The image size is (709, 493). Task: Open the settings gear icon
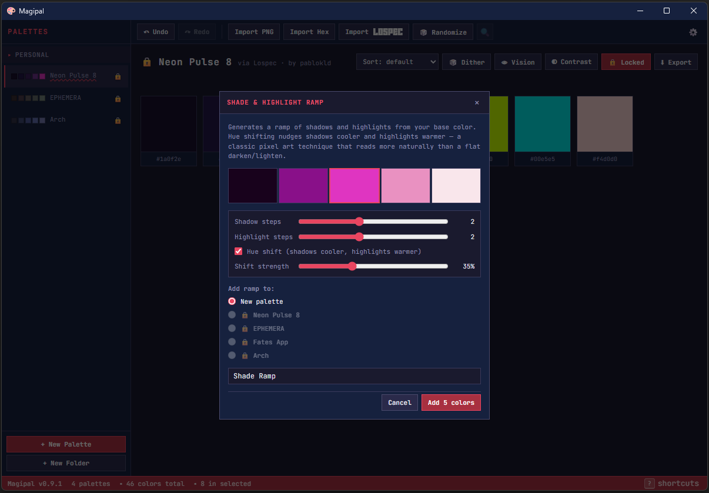point(693,32)
